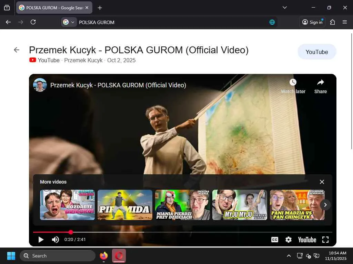Expand the list all tabs chevron
353x264 pixels.
coord(284,8)
